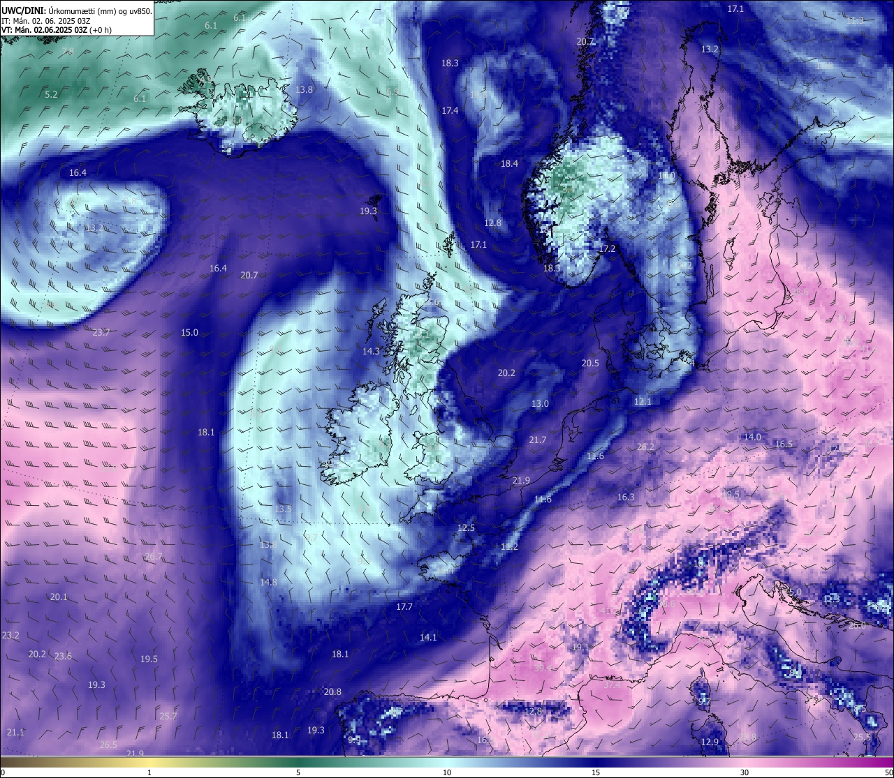Click the 23.2 value at the left edge
Screen dimensions: 894x778
(10, 635)
